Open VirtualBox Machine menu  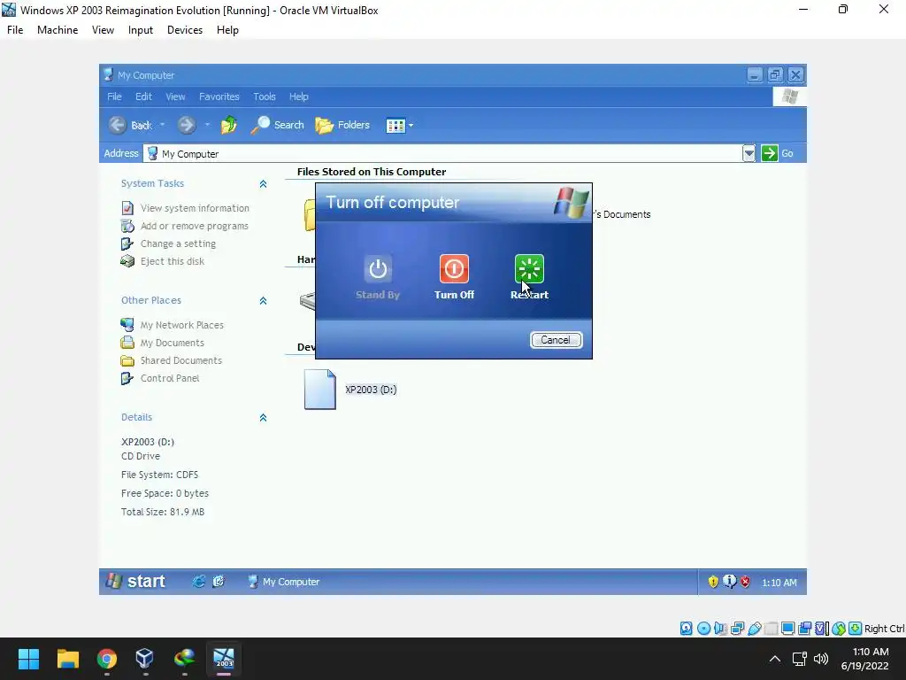pos(58,30)
